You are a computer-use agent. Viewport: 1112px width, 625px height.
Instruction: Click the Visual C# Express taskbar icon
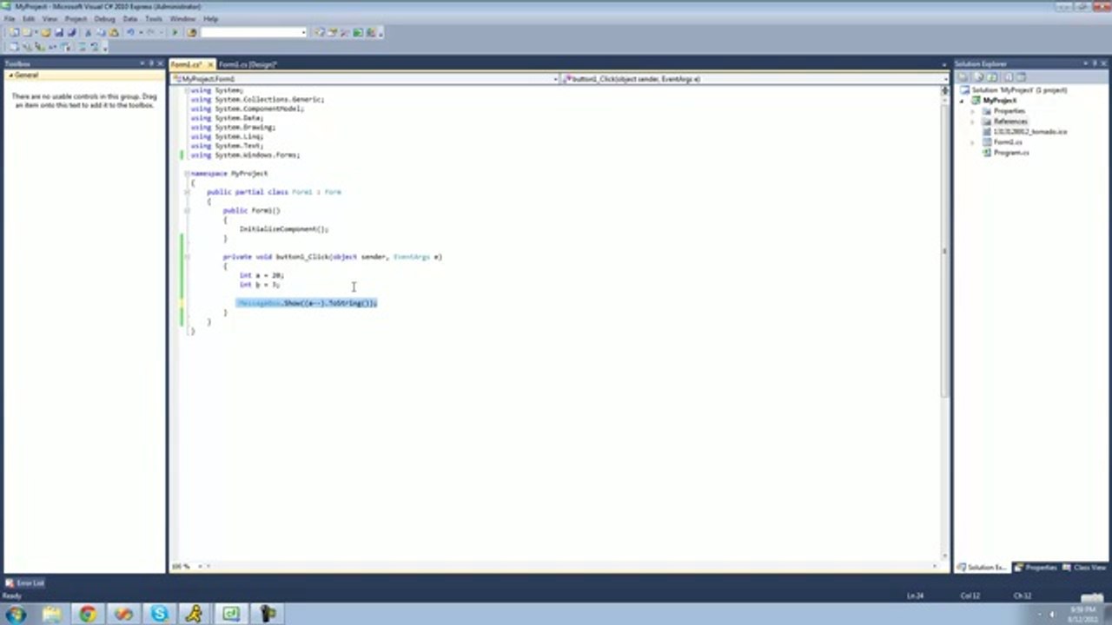click(231, 614)
